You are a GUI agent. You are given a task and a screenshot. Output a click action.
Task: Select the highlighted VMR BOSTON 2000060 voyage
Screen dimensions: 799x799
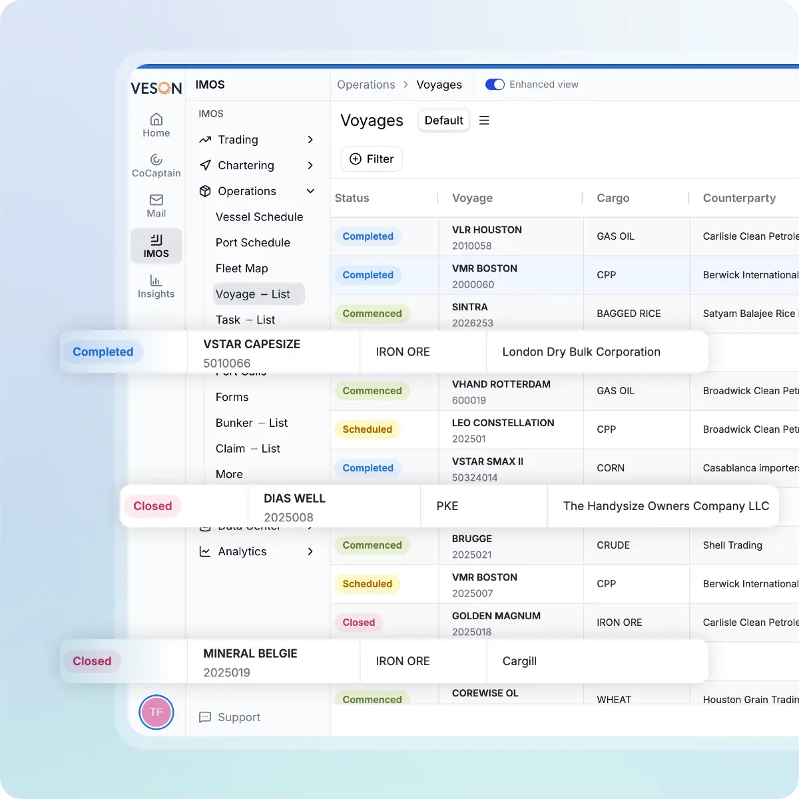coord(484,276)
